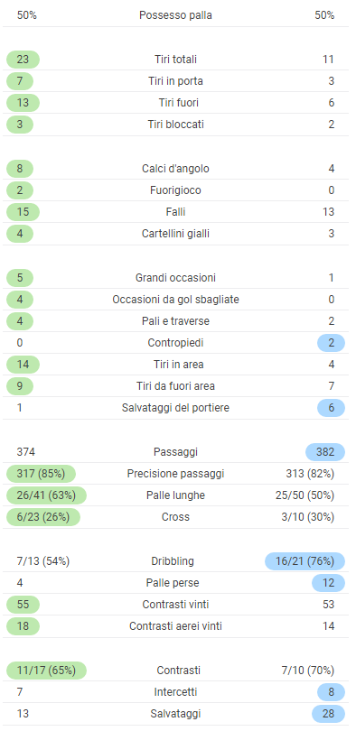Viewport: 356px width, 731px height.
Task: Click the green 14 Tiri in area badge
Action: pyautogui.click(x=23, y=364)
